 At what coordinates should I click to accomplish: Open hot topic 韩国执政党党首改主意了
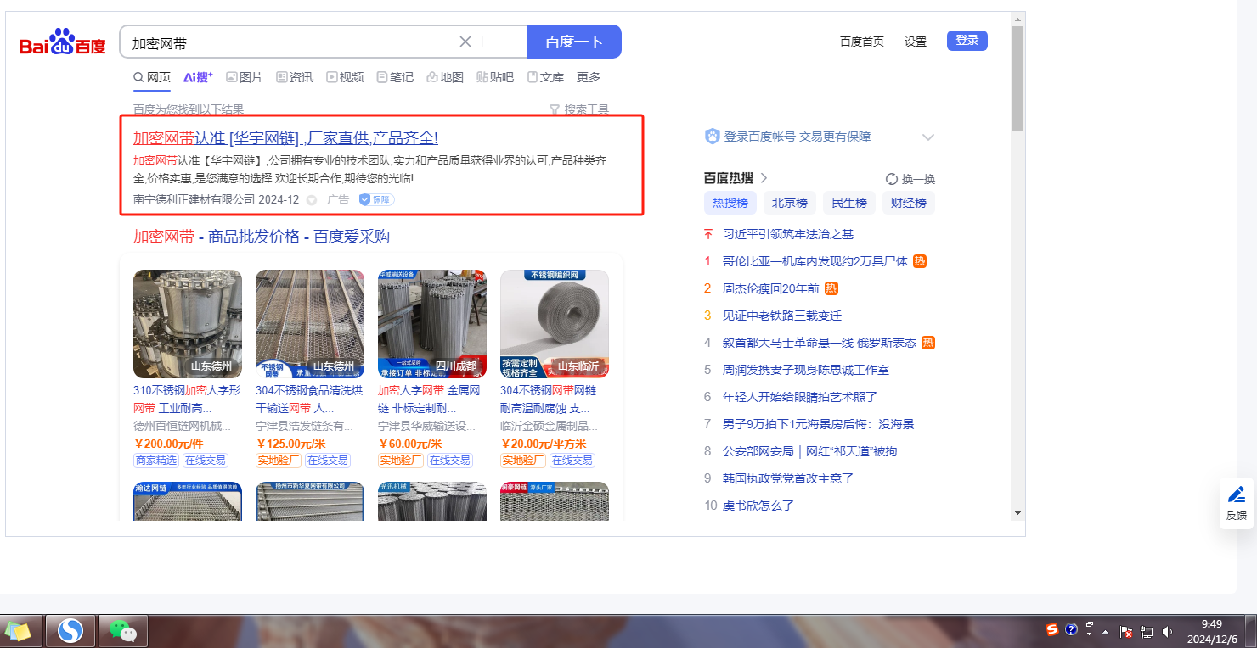(x=788, y=478)
